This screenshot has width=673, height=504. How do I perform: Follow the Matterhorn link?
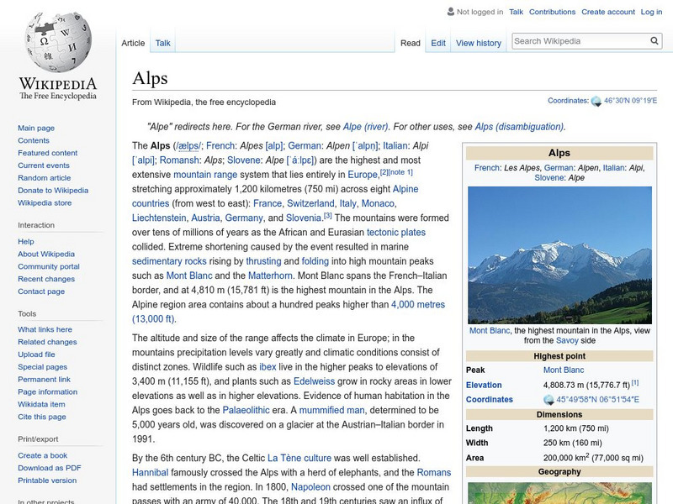(270, 276)
